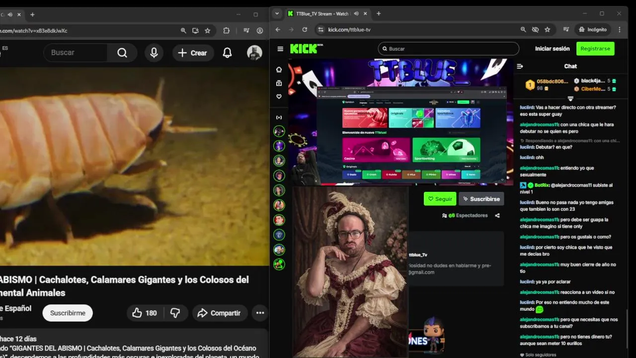
Task: Open Kick browse icon in sidebar
Action: coord(279,83)
